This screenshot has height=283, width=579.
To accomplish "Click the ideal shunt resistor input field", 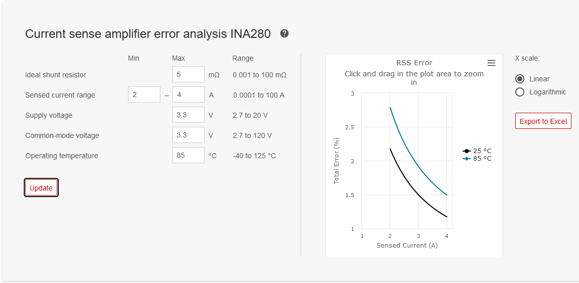I will pyautogui.click(x=188, y=74).
